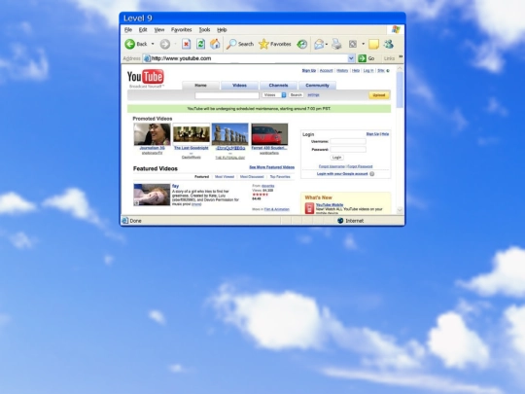Open the Journalism 3G video thumbnail
Screen dimensions: 525x394
click(152, 134)
